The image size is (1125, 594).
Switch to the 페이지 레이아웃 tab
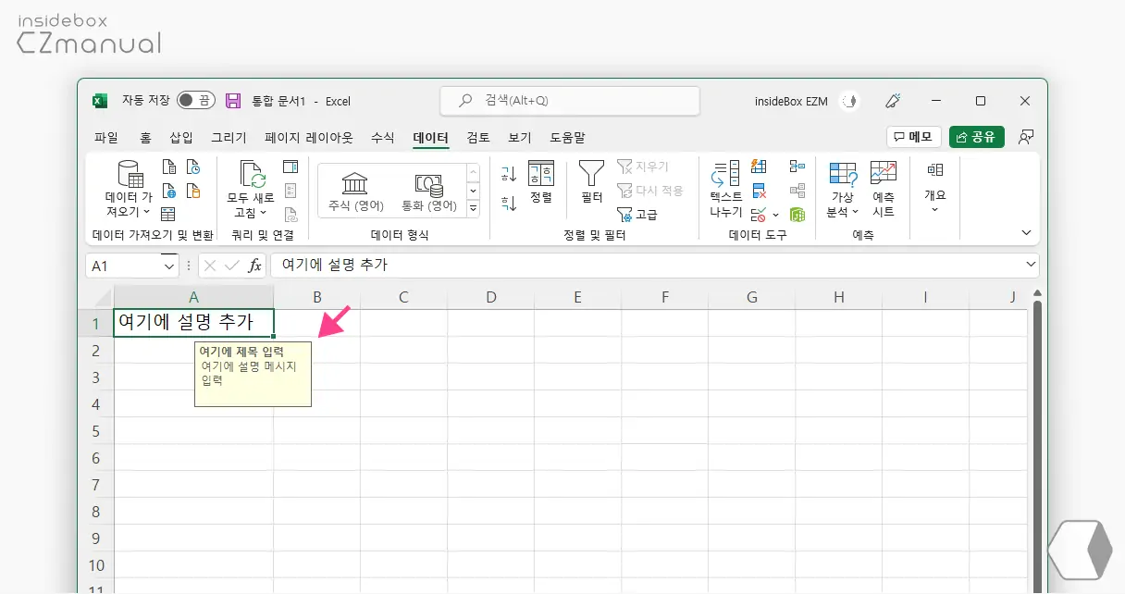point(309,137)
